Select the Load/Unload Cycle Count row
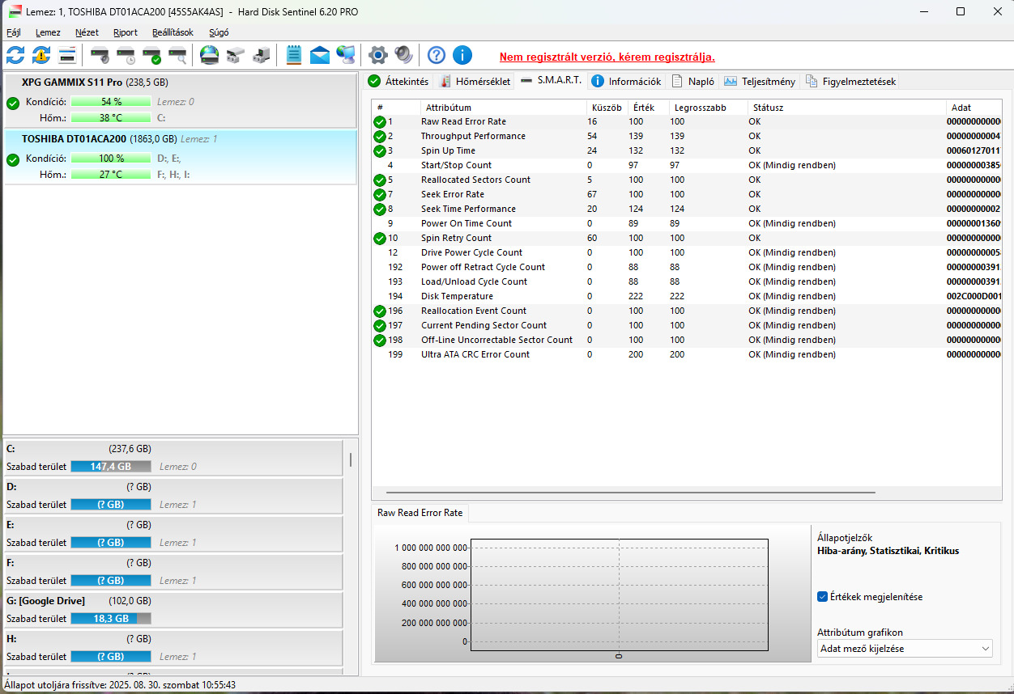1014x694 pixels. click(x=687, y=281)
